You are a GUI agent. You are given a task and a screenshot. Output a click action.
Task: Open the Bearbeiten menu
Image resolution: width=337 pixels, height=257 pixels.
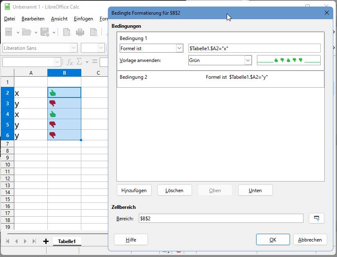(33, 18)
